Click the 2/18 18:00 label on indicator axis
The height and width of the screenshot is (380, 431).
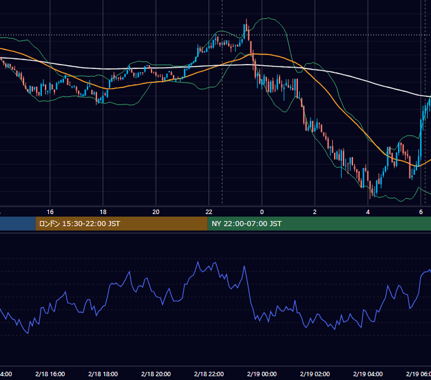103,374
